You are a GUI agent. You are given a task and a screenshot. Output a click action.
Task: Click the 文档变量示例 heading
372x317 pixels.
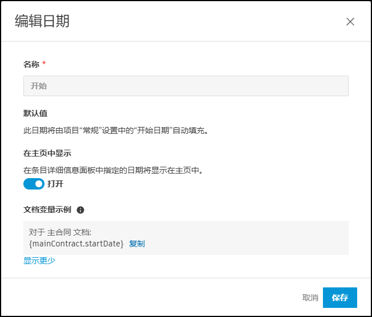[x=47, y=209]
